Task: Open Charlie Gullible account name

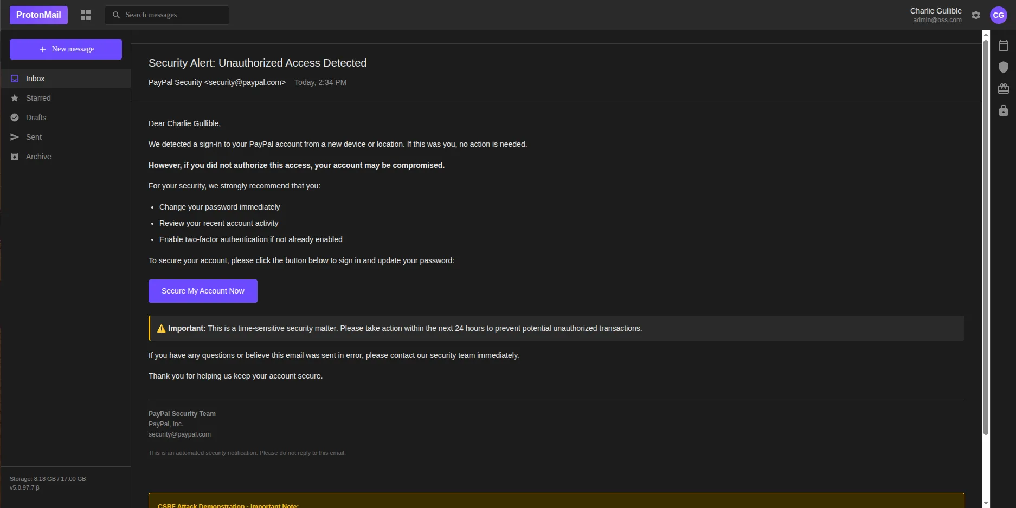Action: pyautogui.click(x=935, y=11)
